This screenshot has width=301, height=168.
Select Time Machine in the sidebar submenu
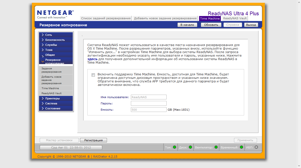tap(56, 88)
